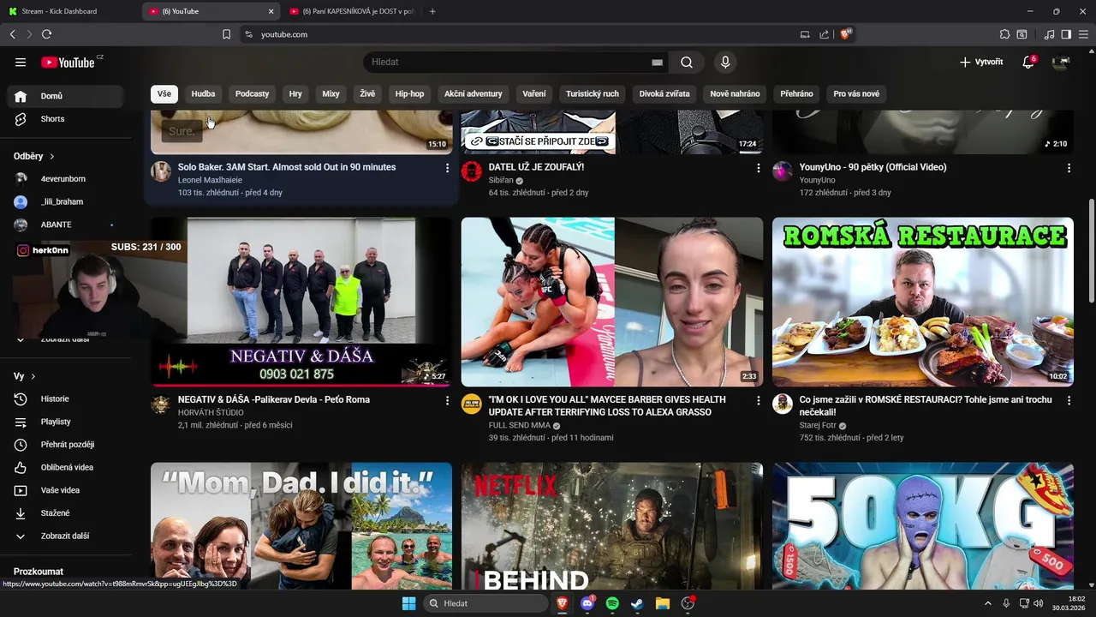Open 4everunborn channel subscription
The width and height of the screenshot is (1096, 617).
click(64, 179)
